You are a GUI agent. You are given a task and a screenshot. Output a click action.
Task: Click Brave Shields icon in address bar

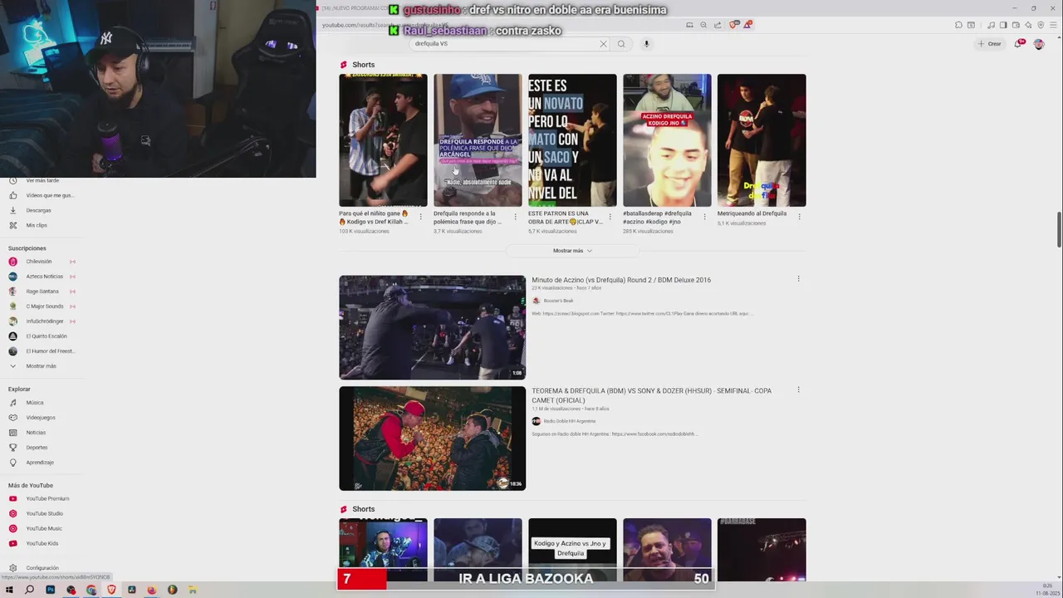[x=733, y=25]
